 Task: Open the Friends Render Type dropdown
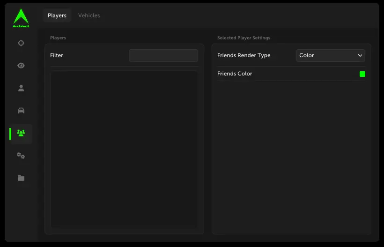pos(330,55)
